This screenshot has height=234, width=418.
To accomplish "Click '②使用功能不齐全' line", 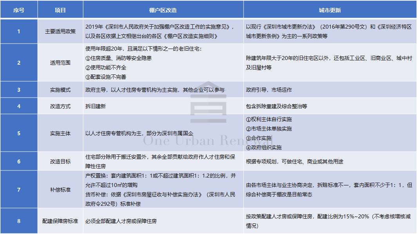I will 105,67.
